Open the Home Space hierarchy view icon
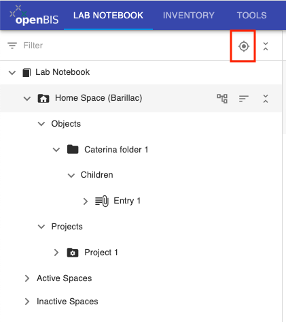The image size is (286, 322). pyautogui.click(x=222, y=99)
